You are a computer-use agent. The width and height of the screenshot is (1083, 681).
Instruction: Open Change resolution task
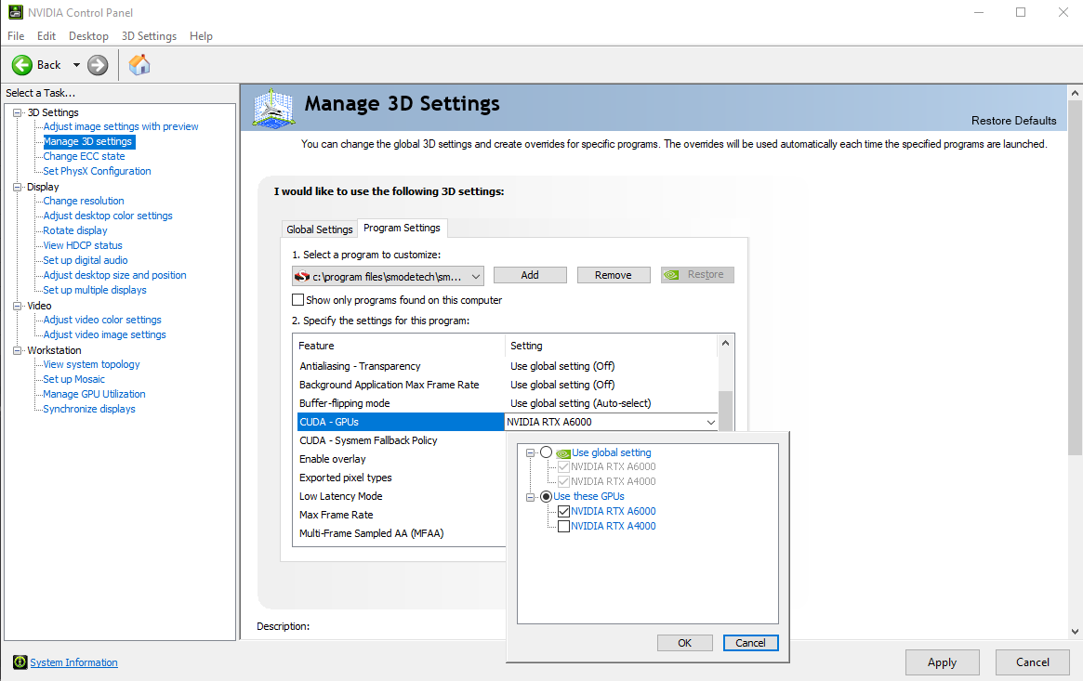pyautogui.click(x=84, y=201)
